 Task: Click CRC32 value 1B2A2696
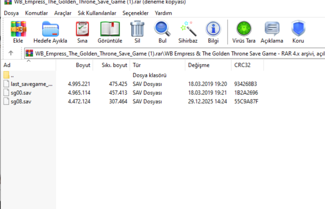pyautogui.click(x=246, y=93)
